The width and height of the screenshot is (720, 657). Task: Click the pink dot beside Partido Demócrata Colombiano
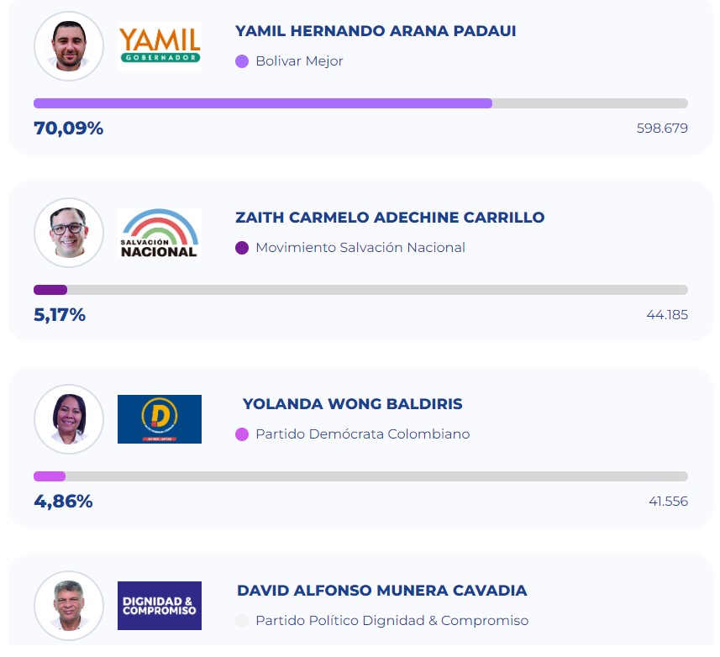click(x=242, y=434)
